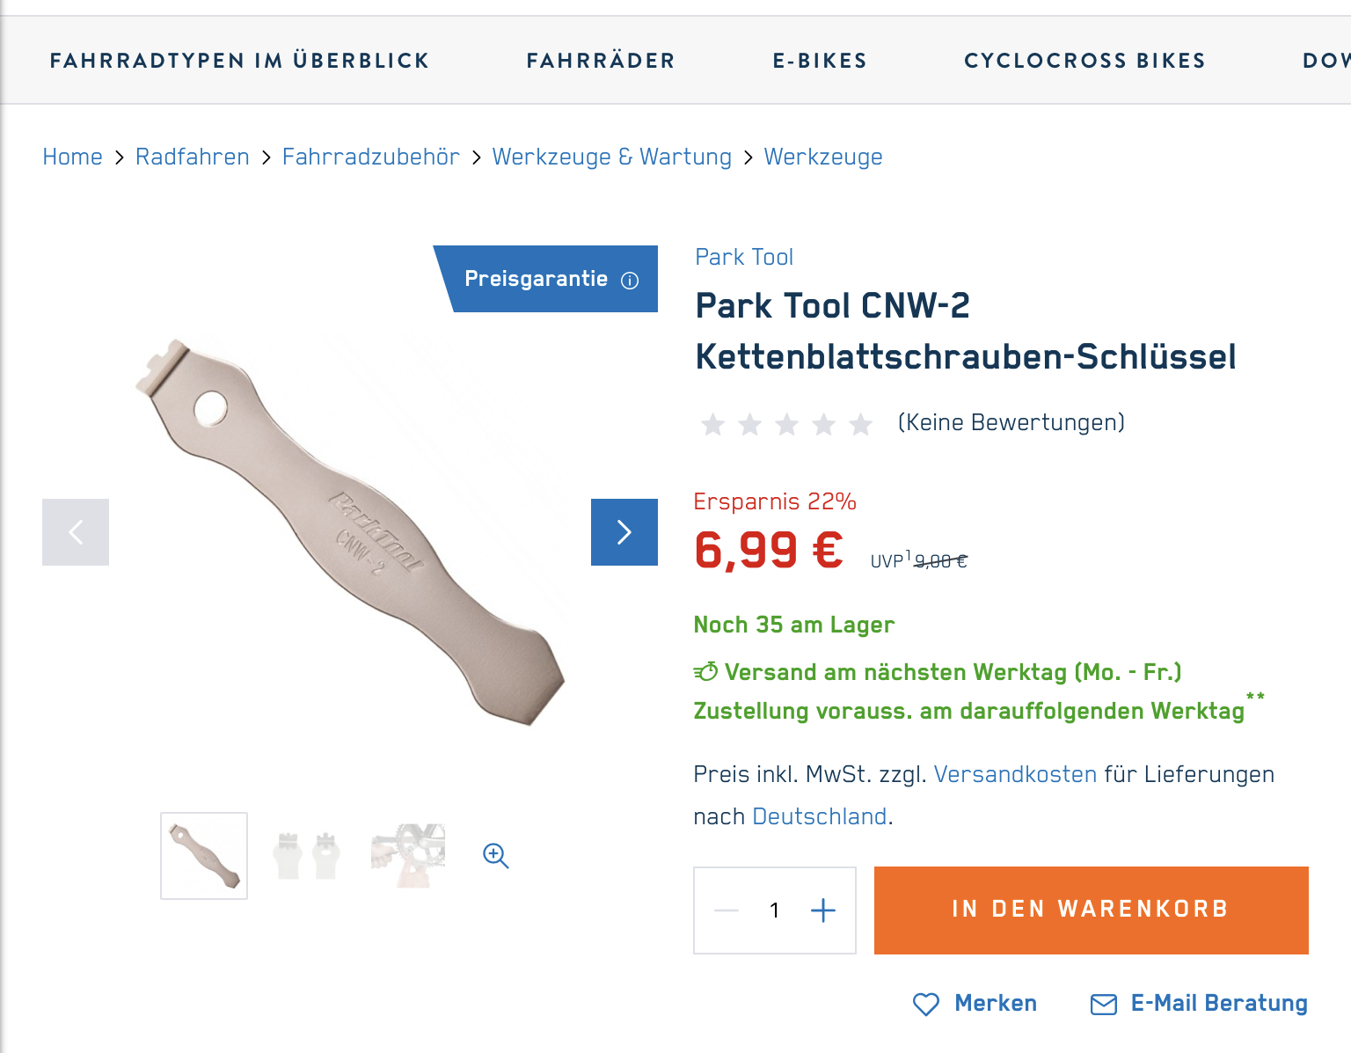
Task: Click the Deutschland delivery country link
Action: tap(819, 816)
